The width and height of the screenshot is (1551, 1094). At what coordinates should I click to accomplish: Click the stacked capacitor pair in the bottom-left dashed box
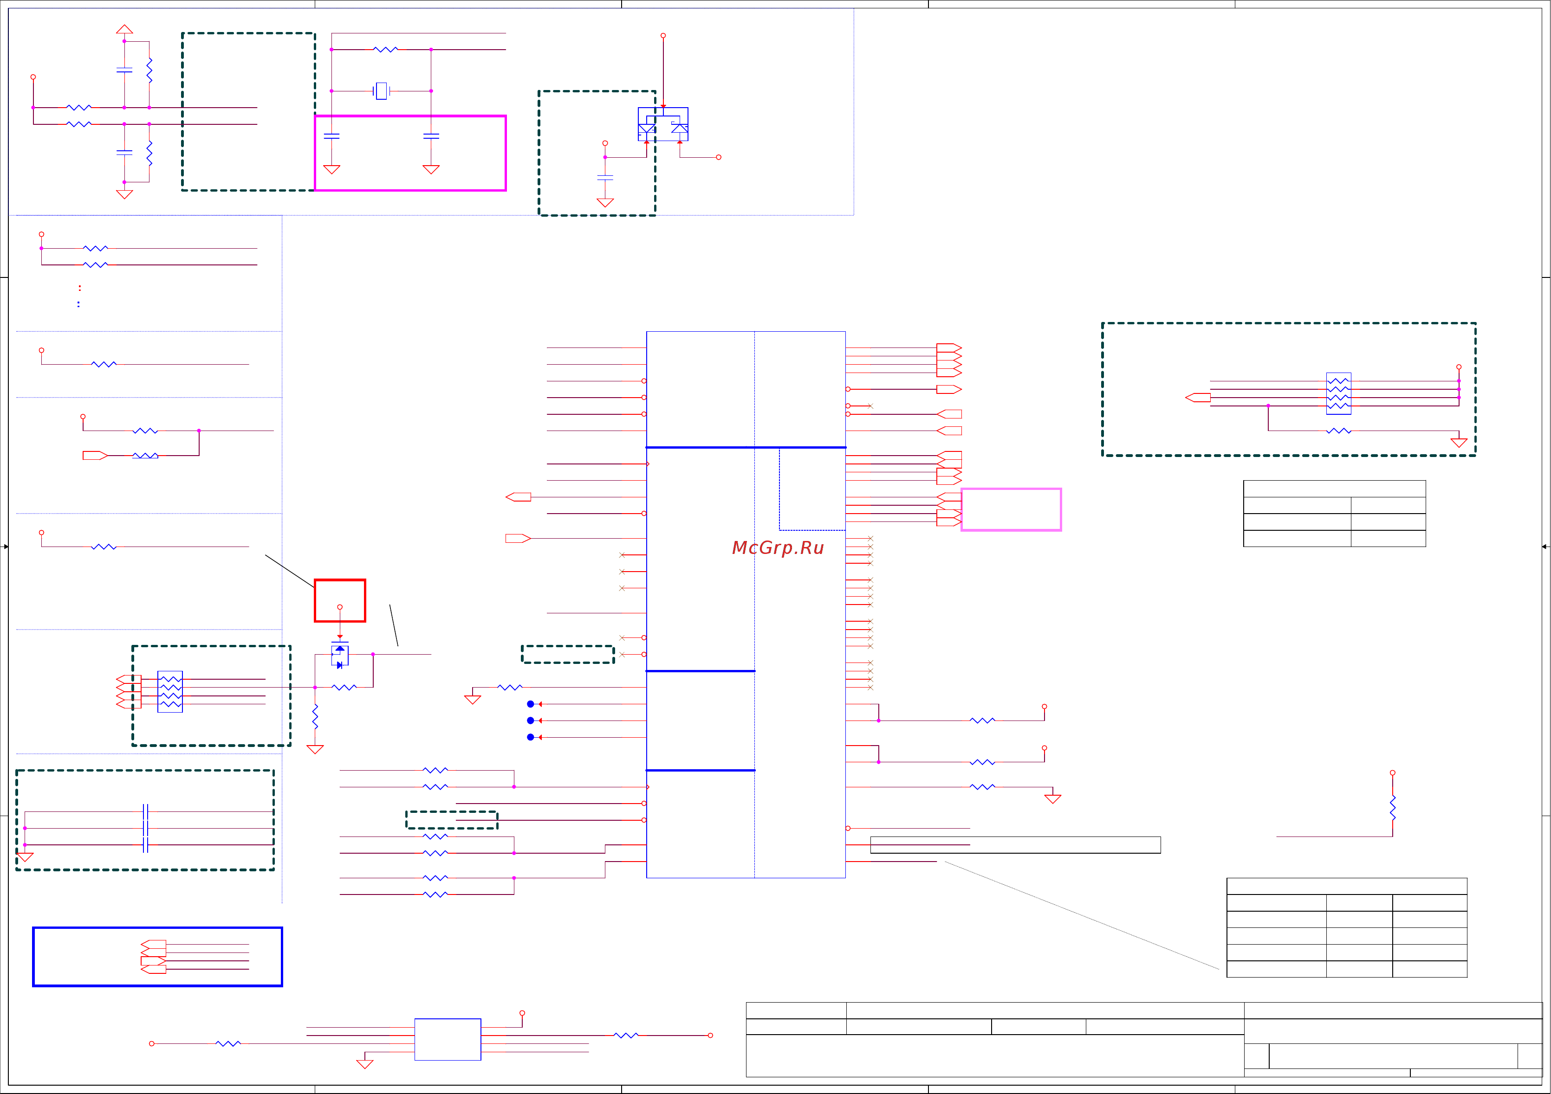click(x=145, y=828)
